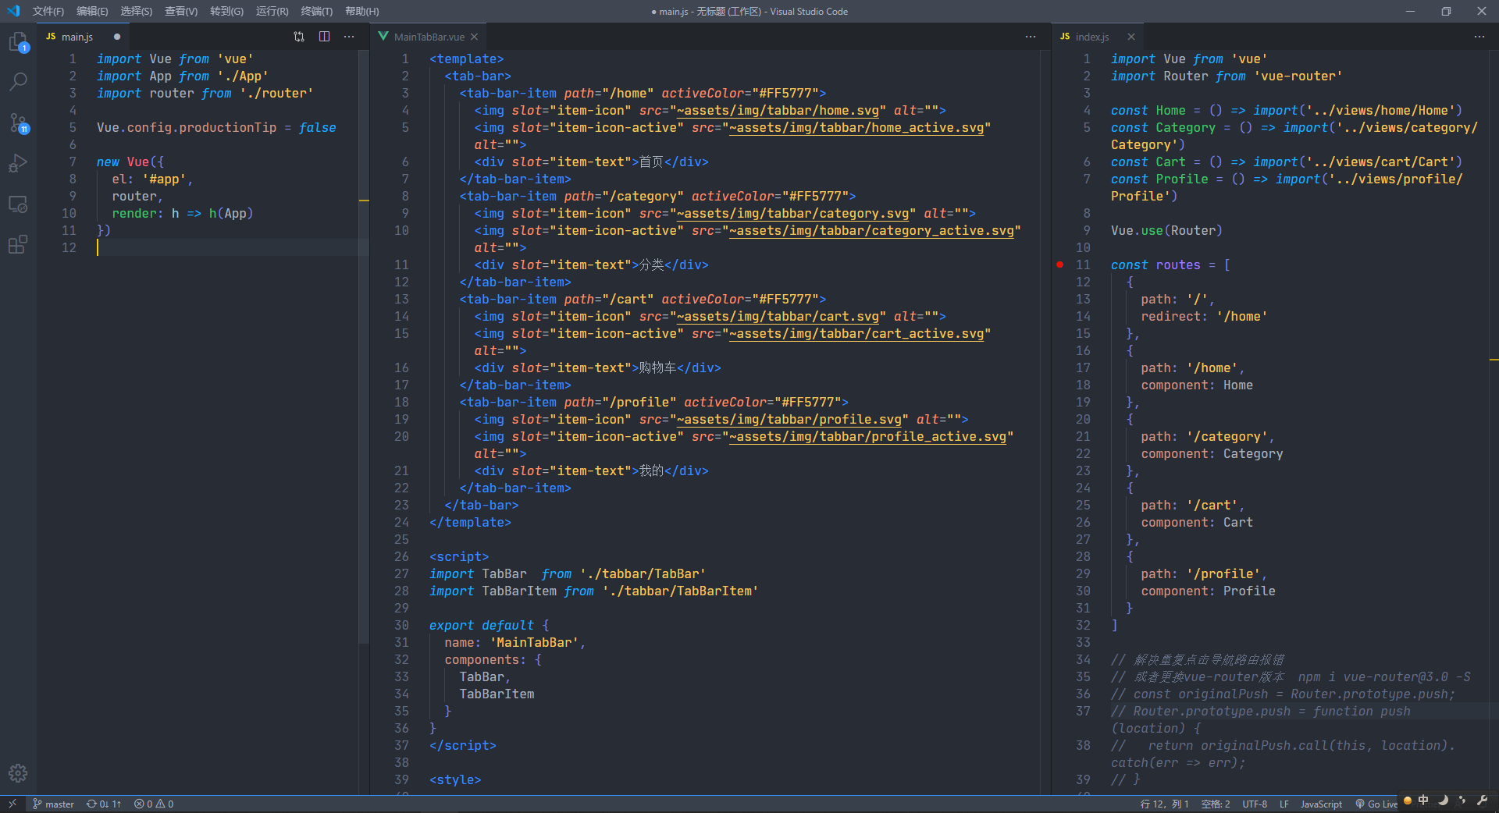Click the unsaved dot on main.js tab
This screenshot has width=1499, height=813.
[x=117, y=37]
